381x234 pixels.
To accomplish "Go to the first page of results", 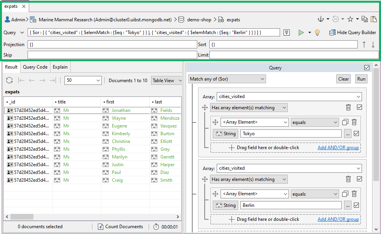I will tap(22, 80).
